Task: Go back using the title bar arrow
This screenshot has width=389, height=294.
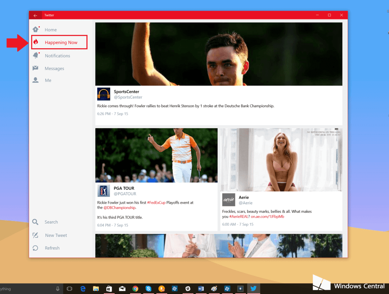Action: click(35, 16)
